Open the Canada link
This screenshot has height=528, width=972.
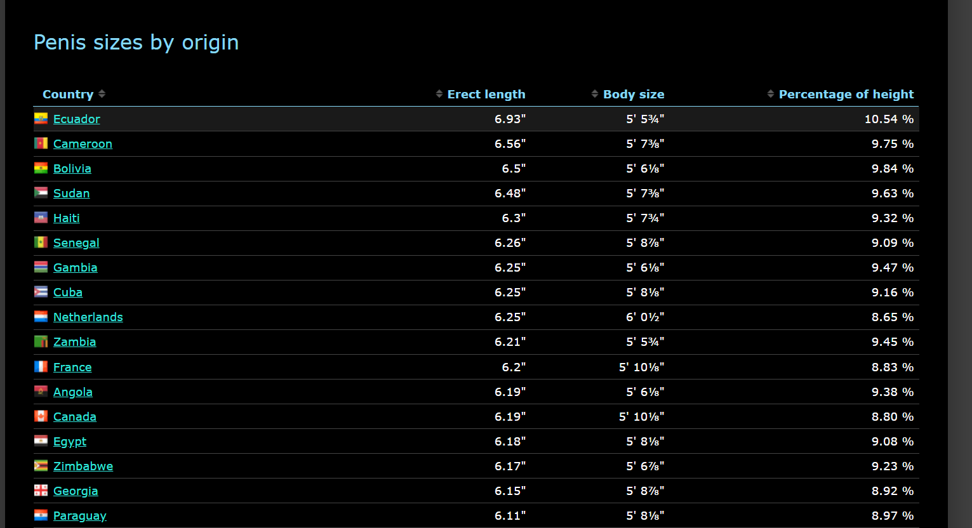click(75, 416)
